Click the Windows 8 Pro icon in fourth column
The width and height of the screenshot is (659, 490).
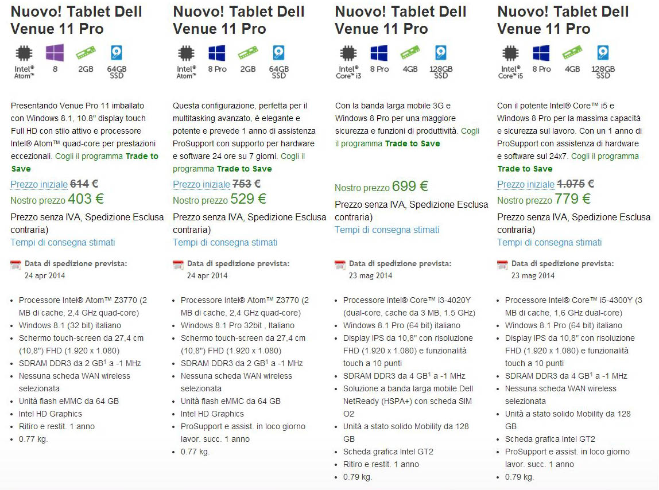pos(541,53)
